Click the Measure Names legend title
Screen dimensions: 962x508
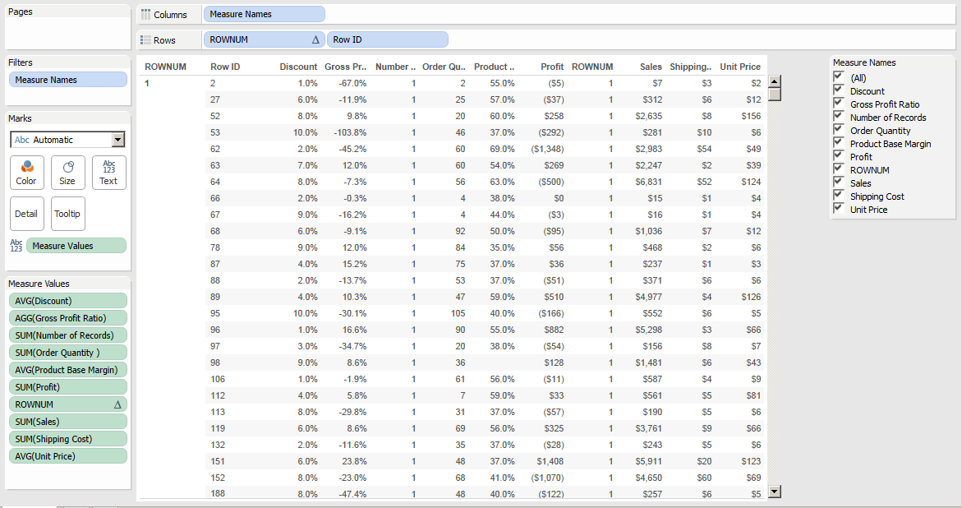864,62
